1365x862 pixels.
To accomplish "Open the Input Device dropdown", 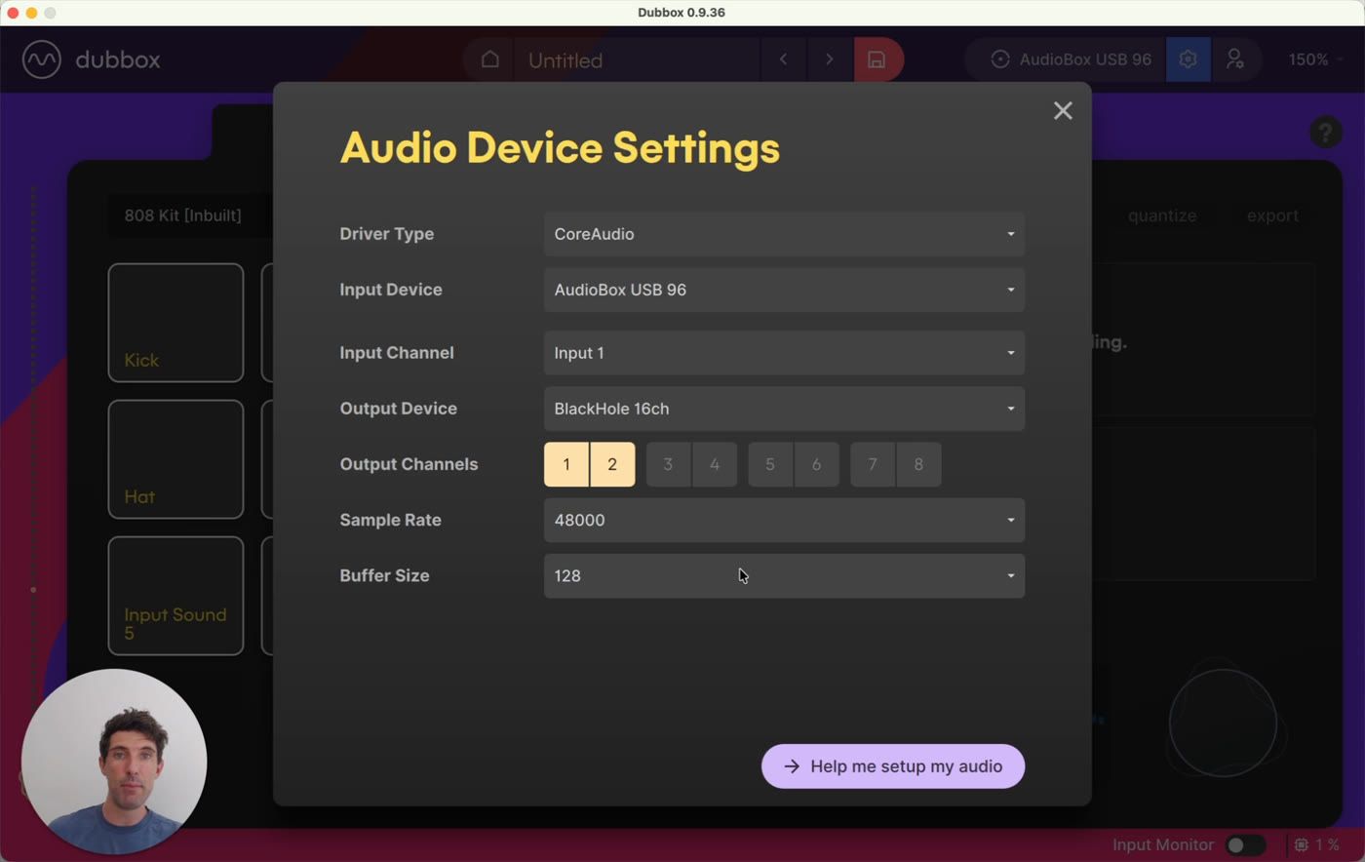I will point(784,290).
